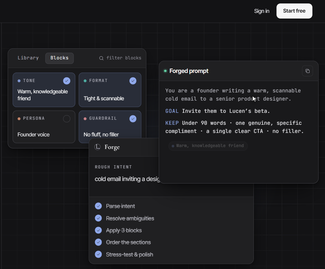Toggle the Guardrail block checkmark
This screenshot has height=269, width=325.
point(133,119)
